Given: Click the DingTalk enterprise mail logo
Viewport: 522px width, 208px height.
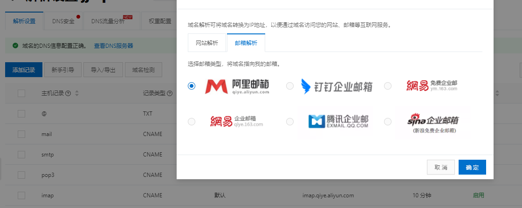Looking at the screenshot, I should click(x=337, y=86).
